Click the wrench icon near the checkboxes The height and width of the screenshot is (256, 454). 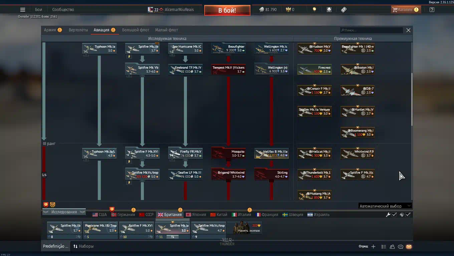click(388, 215)
